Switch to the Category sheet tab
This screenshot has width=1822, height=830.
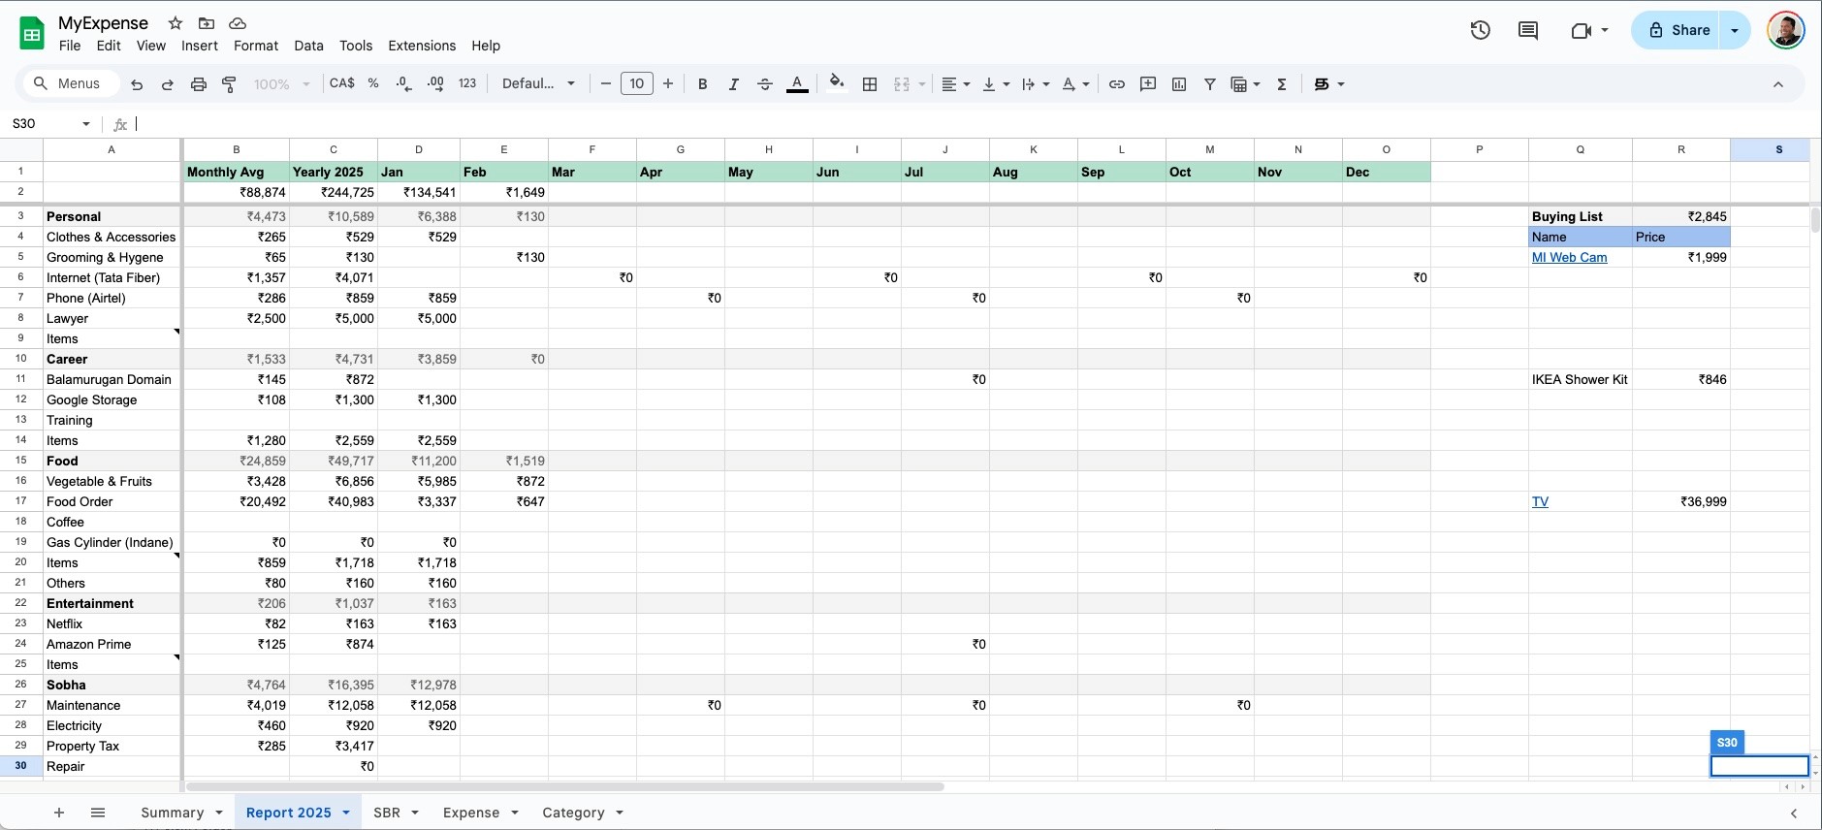click(x=573, y=813)
